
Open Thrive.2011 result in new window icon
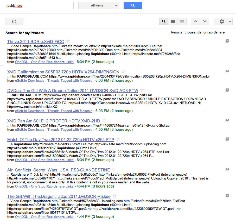(227, 41)
